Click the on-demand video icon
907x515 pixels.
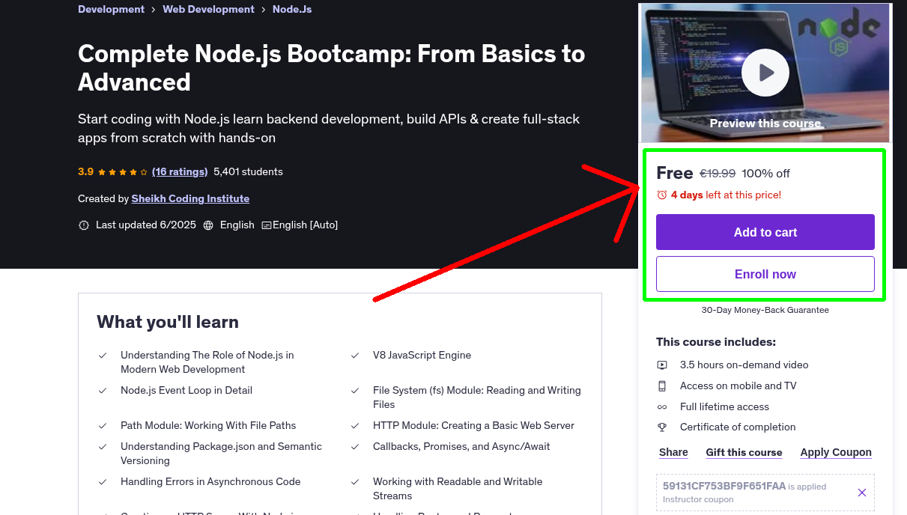[x=662, y=365]
